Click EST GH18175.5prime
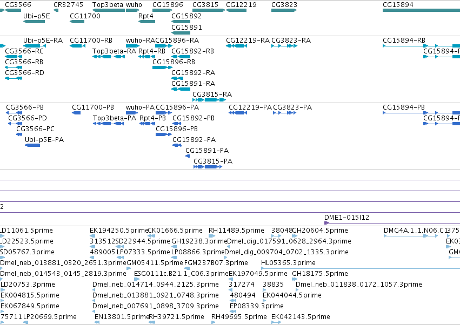 point(320,274)
